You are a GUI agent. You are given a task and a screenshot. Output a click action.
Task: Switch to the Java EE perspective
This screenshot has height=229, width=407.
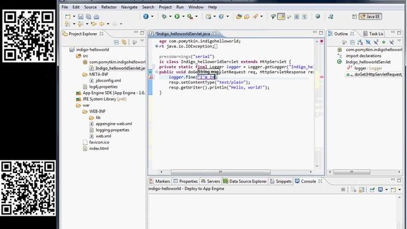tap(370, 17)
